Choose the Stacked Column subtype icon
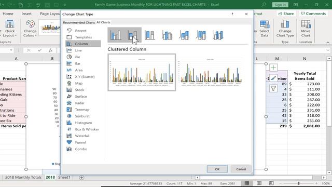Screen dimensions: 332x187 [x=133, y=35]
